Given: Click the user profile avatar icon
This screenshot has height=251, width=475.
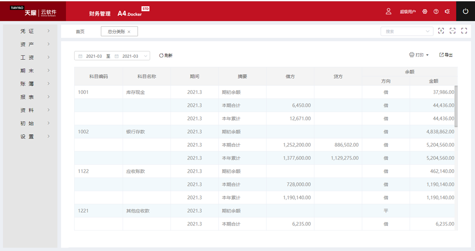Looking at the screenshot, I should click(x=389, y=11).
